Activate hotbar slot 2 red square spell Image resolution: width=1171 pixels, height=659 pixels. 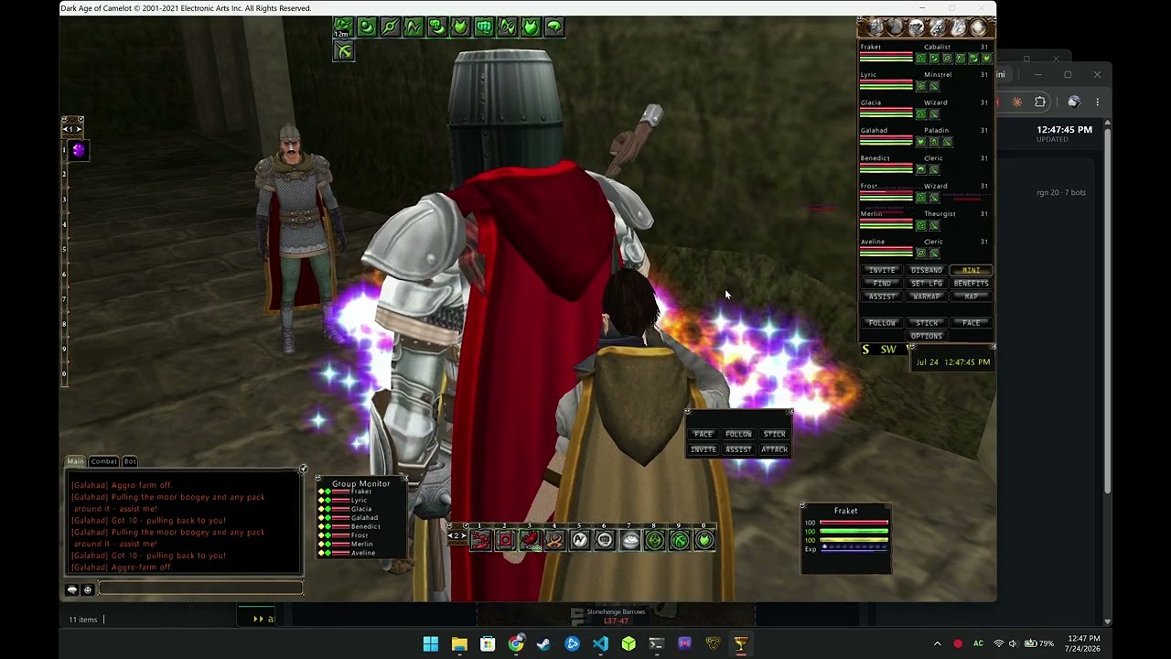click(505, 541)
